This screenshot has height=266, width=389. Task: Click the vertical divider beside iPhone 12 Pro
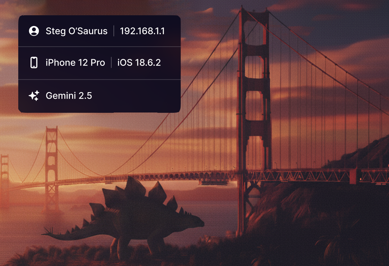click(x=111, y=63)
